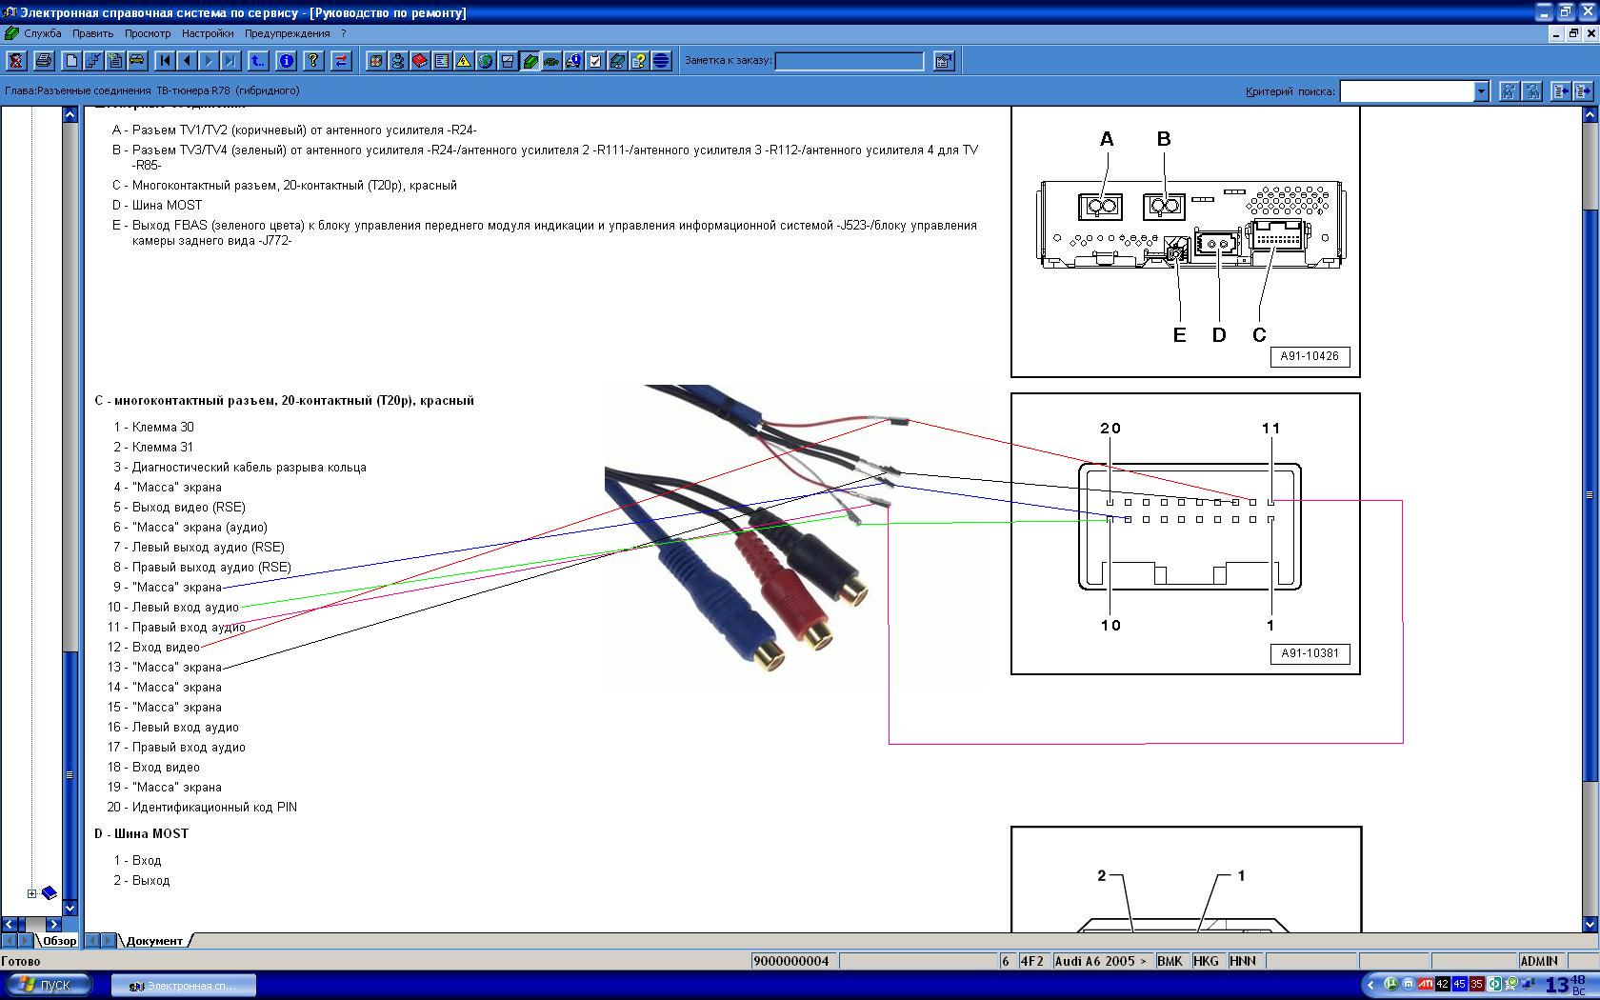Viewport: 1600px width, 1000px height.
Task: Toggle the pressed green book toolbar button
Action: pos(530,61)
